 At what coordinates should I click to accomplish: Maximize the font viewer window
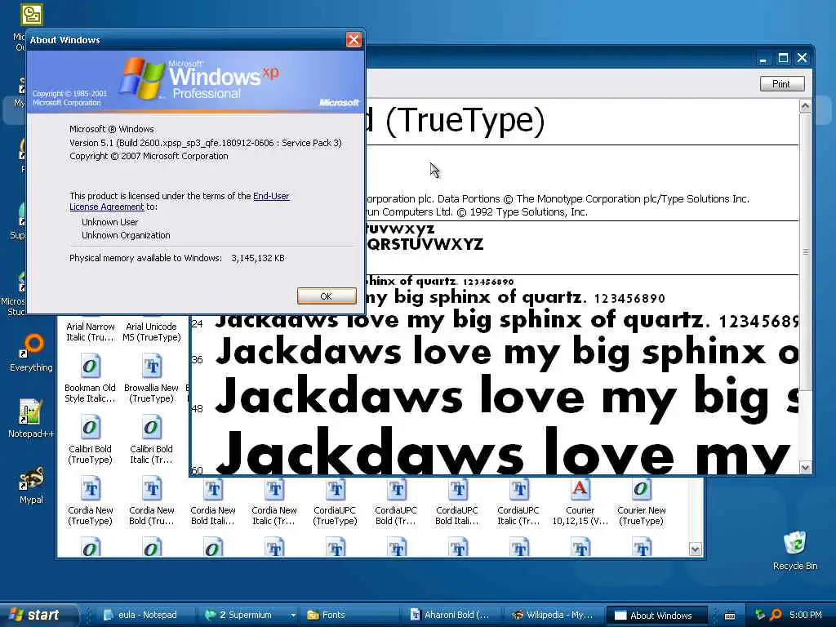[x=783, y=58]
